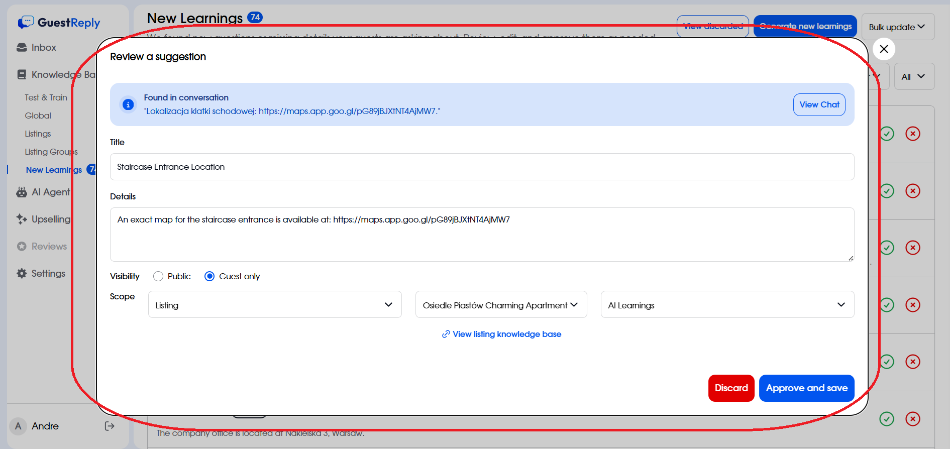Open Settings gear in sidebar
950x449 pixels.
click(22, 274)
